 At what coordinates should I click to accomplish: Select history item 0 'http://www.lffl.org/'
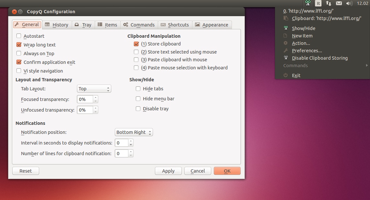click(322, 11)
